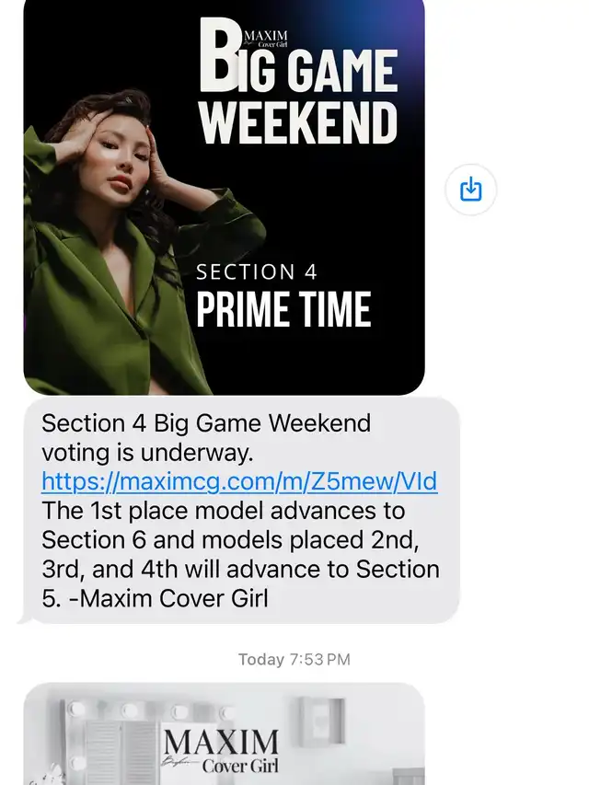Open the maximcg.com voting link
Viewport: 589px width, 785px height.
(239, 481)
